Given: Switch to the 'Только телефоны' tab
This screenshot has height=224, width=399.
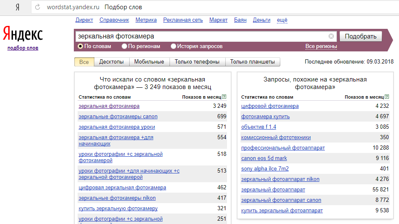Looking at the screenshot, I should 197,62.
